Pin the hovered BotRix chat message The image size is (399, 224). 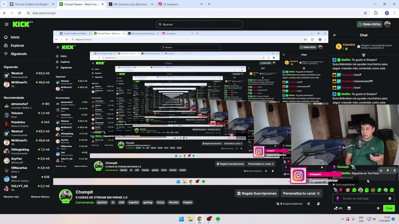click(387, 170)
